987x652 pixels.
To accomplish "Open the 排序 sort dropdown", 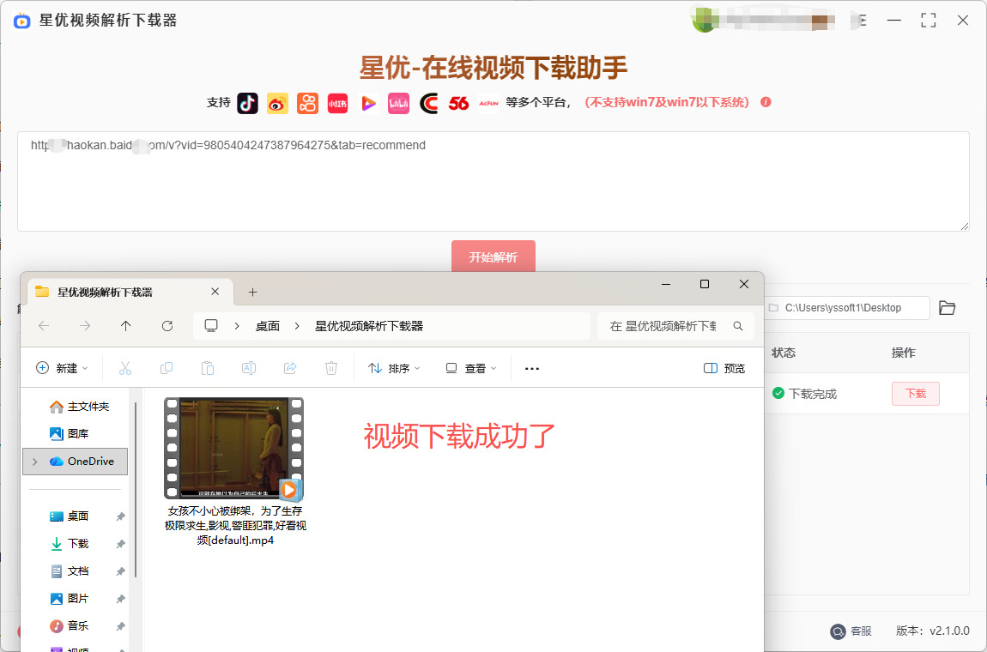I will [x=394, y=368].
